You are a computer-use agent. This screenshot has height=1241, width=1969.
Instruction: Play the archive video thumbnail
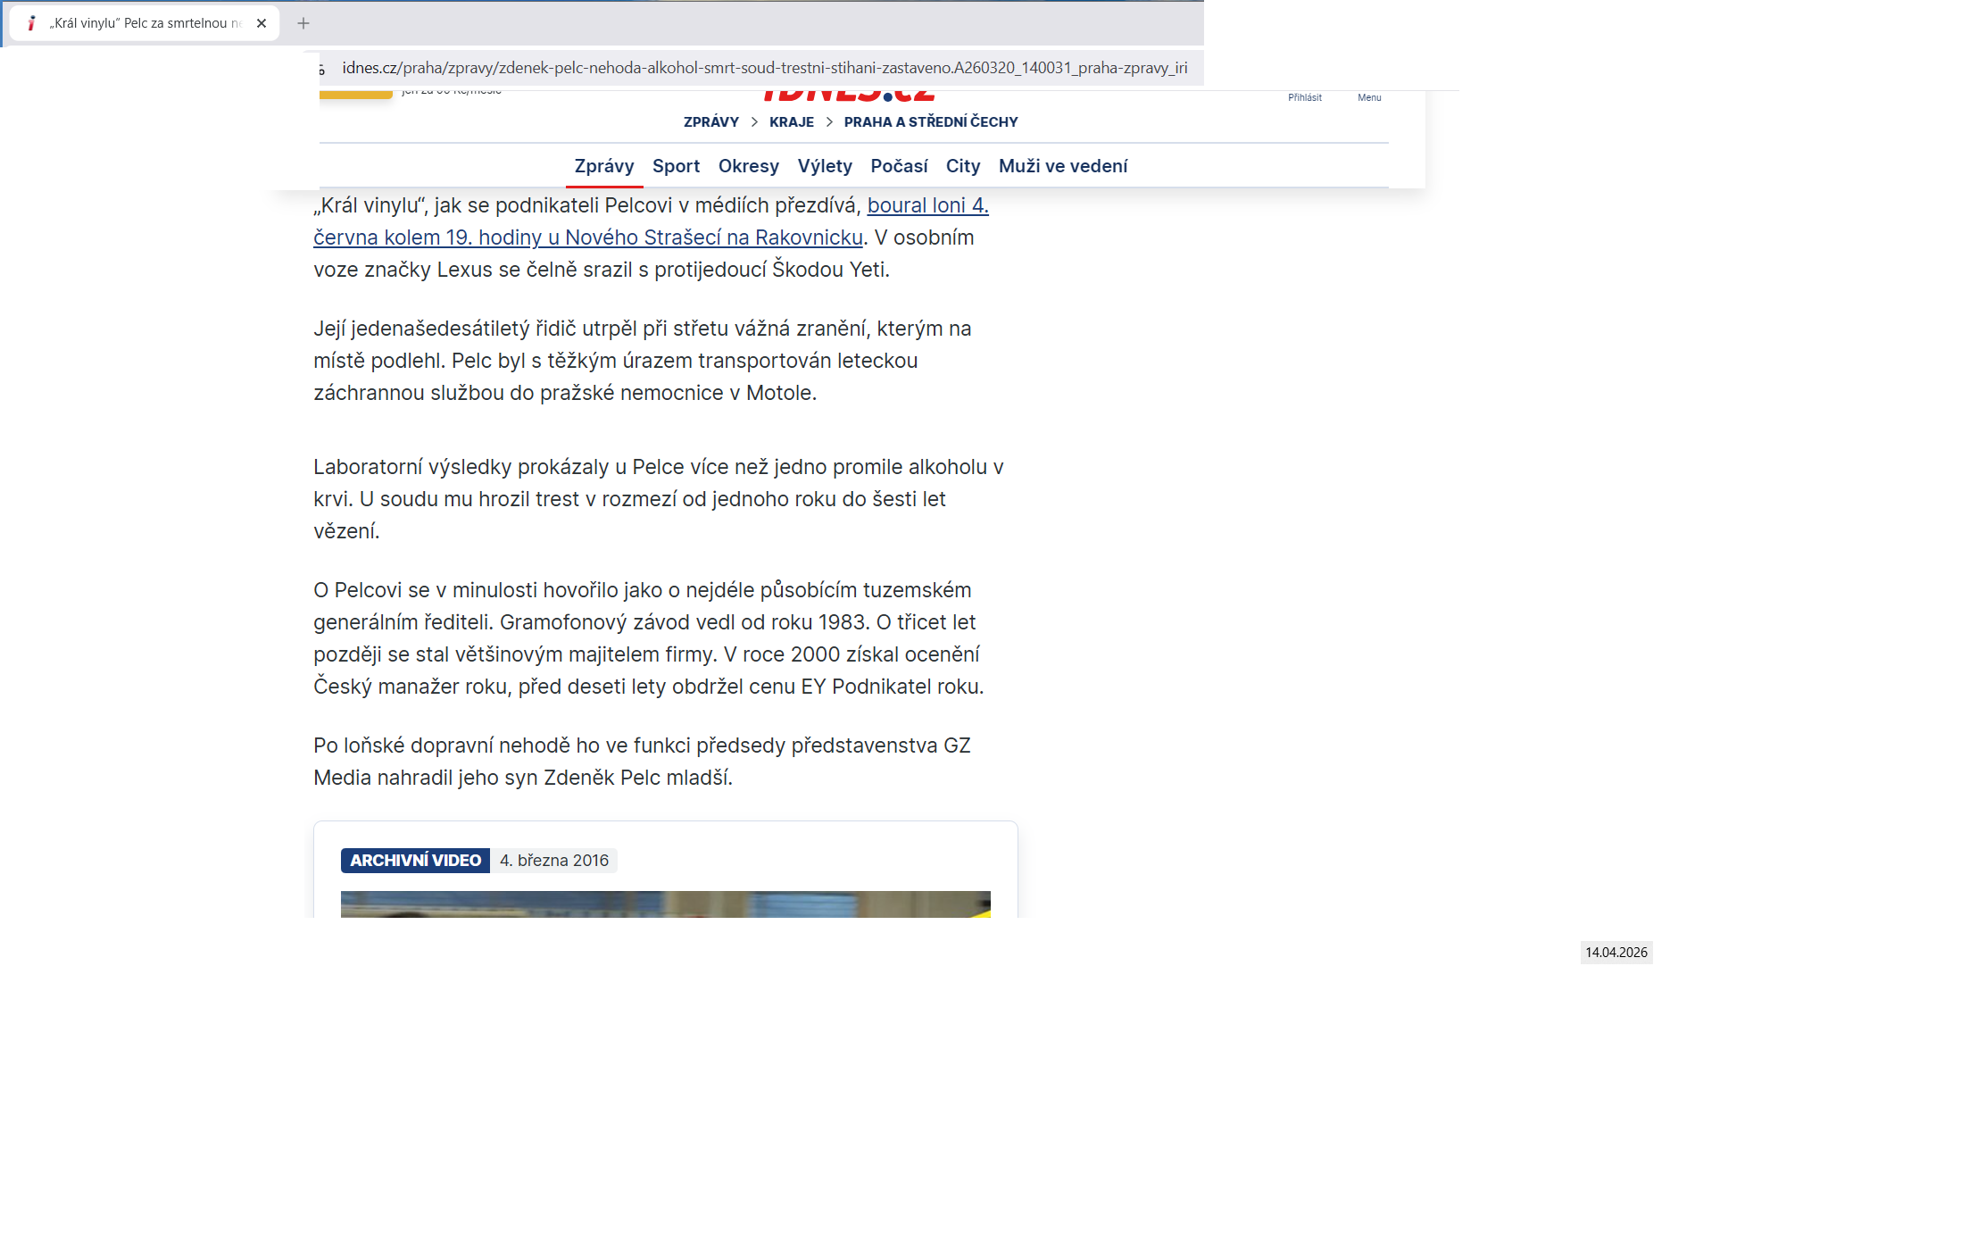pos(665,904)
